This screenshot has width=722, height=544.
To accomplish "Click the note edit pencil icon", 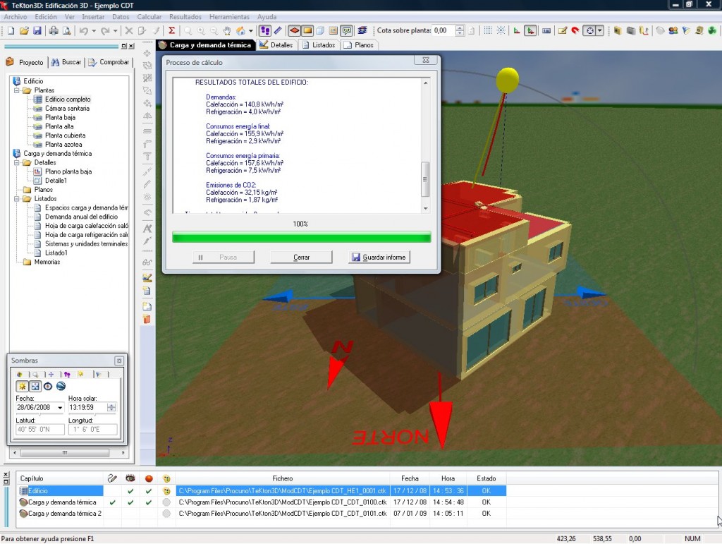I will click(562, 31).
